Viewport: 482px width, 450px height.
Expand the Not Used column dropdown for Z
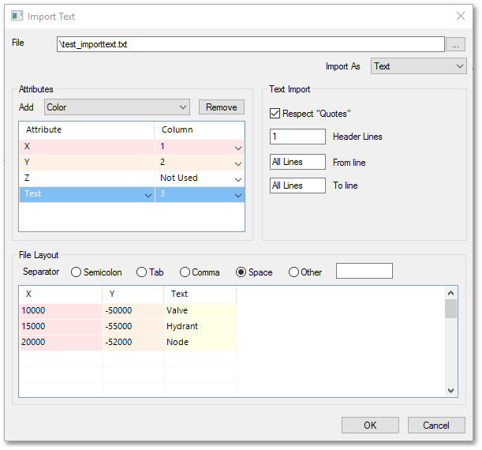tap(238, 180)
